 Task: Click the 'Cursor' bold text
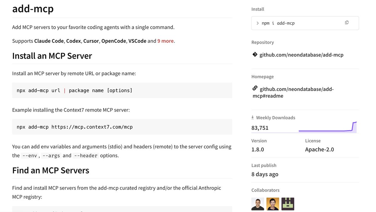(x=91, y=41)
